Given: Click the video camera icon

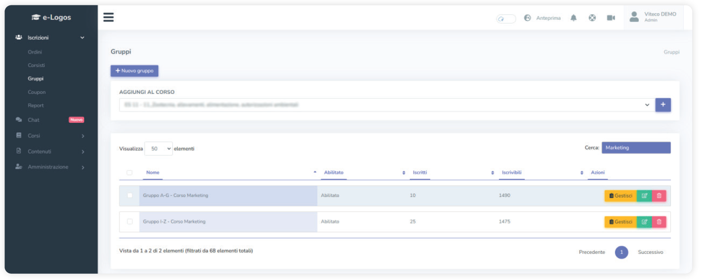Looking at the screenshot, I should point(611,18).
